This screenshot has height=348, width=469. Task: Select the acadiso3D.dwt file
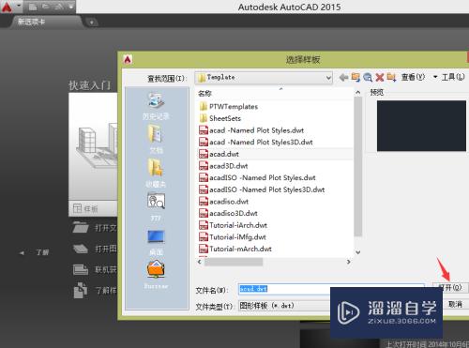pos(228,214)
